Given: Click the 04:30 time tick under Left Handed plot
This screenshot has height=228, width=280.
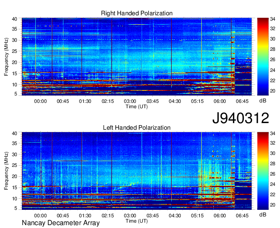Looking at the screenshot, I should point(175,216).
